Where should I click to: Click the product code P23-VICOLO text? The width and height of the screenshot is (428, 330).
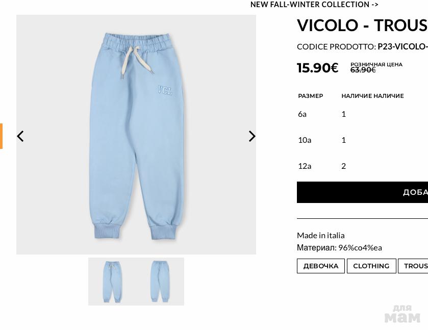click(402, 47)
